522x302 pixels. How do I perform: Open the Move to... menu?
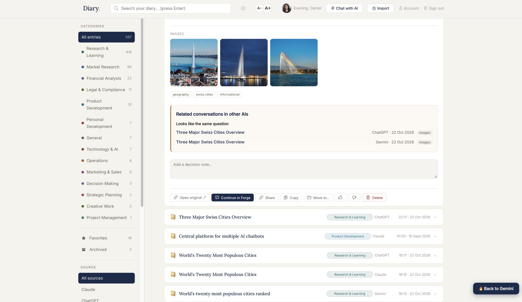318,197
